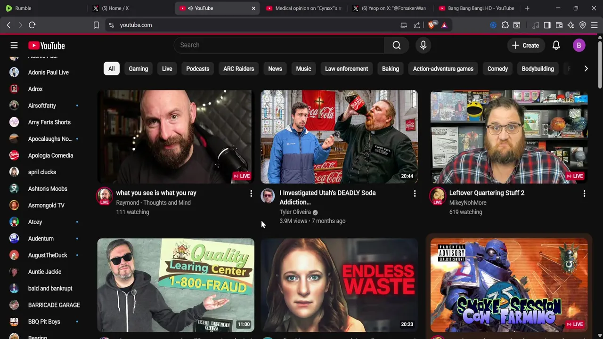Screen dimensions: 603x339
Task: Focus the YouTube Search field
Action: pyautogui.click(x=279, y=45)
